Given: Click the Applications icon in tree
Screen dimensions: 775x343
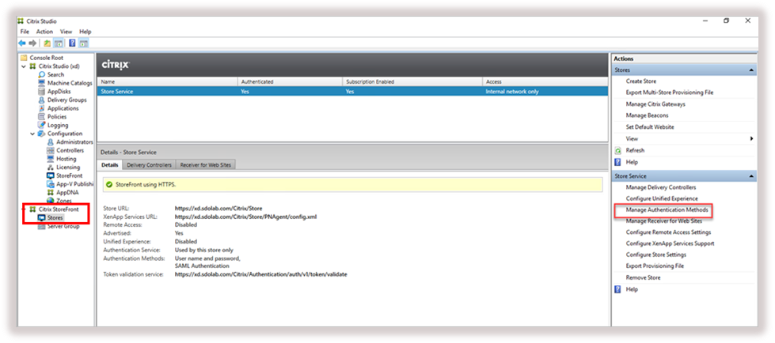Looking at the screenshot, I should tap(42, 108).
